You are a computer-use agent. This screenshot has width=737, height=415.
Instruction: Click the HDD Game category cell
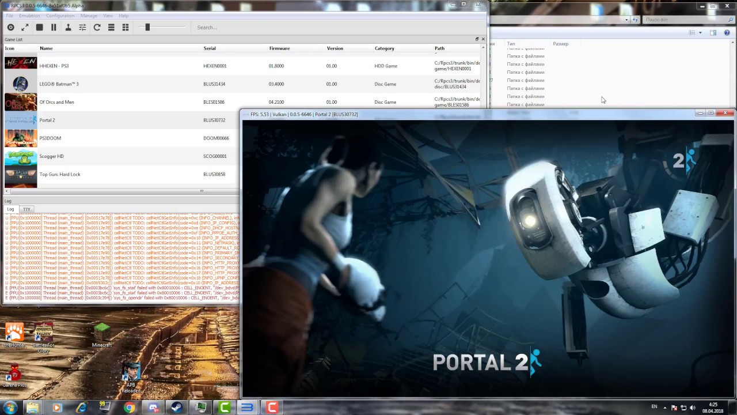[x=386, y=66]
